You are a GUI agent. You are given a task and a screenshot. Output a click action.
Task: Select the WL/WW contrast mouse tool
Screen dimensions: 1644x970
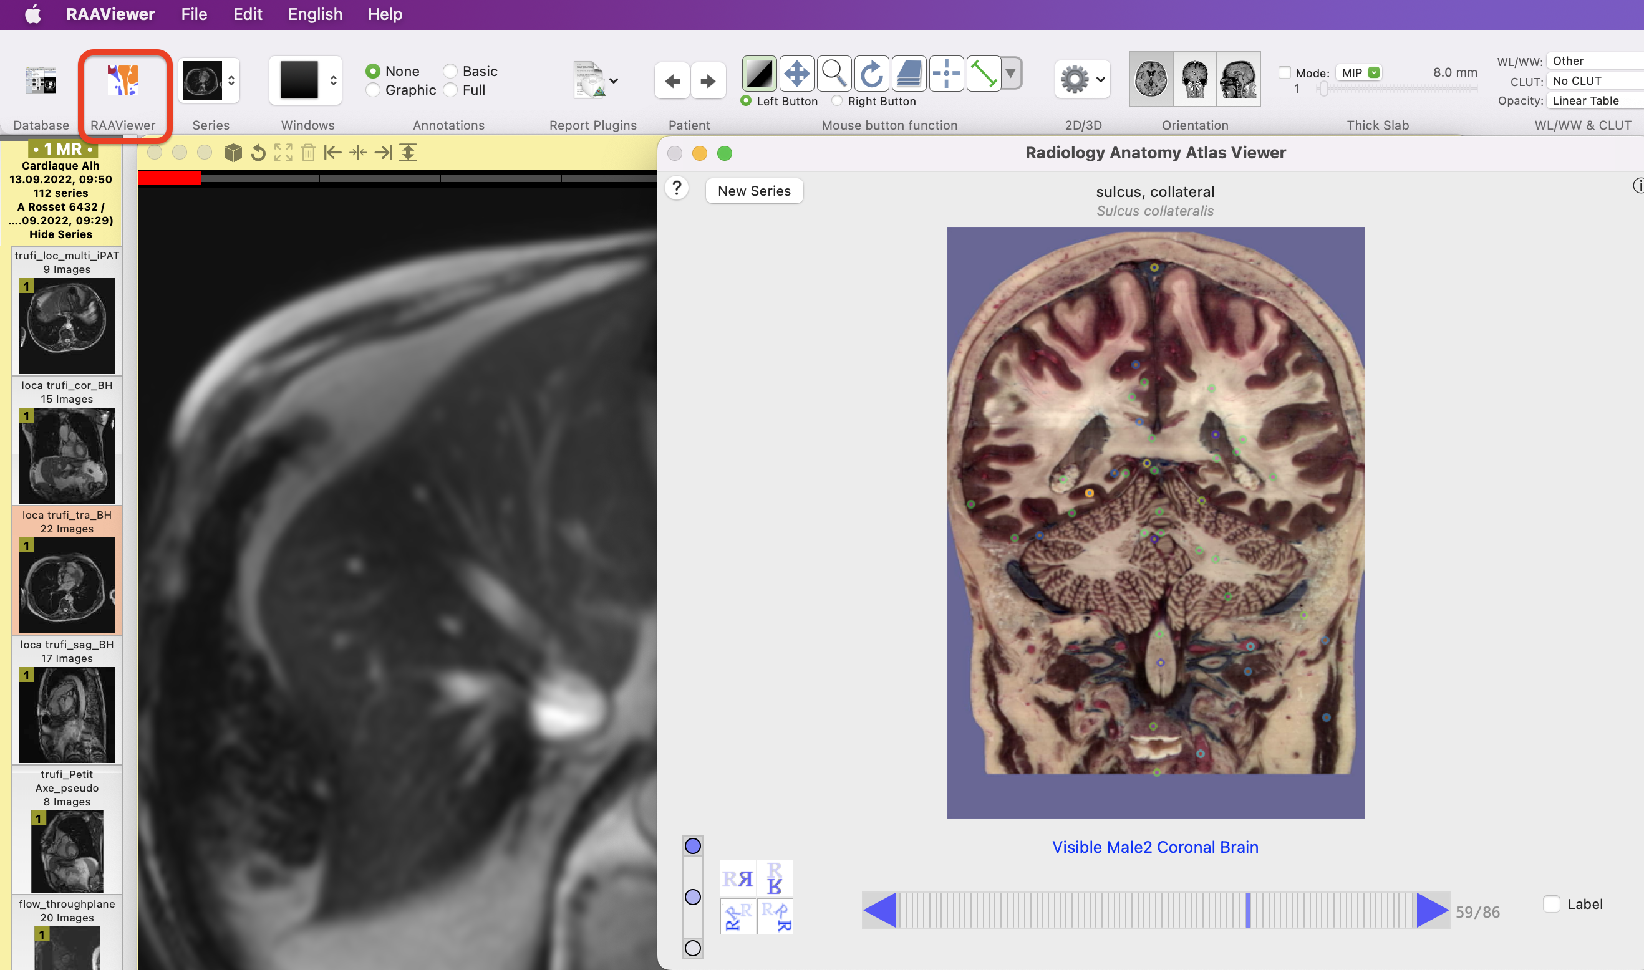pos(758,73)
